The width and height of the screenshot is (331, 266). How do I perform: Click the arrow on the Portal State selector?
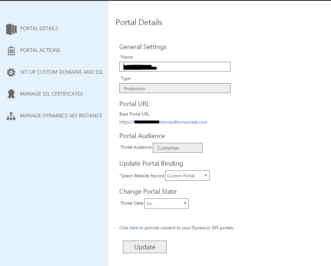tap(185, 203)
